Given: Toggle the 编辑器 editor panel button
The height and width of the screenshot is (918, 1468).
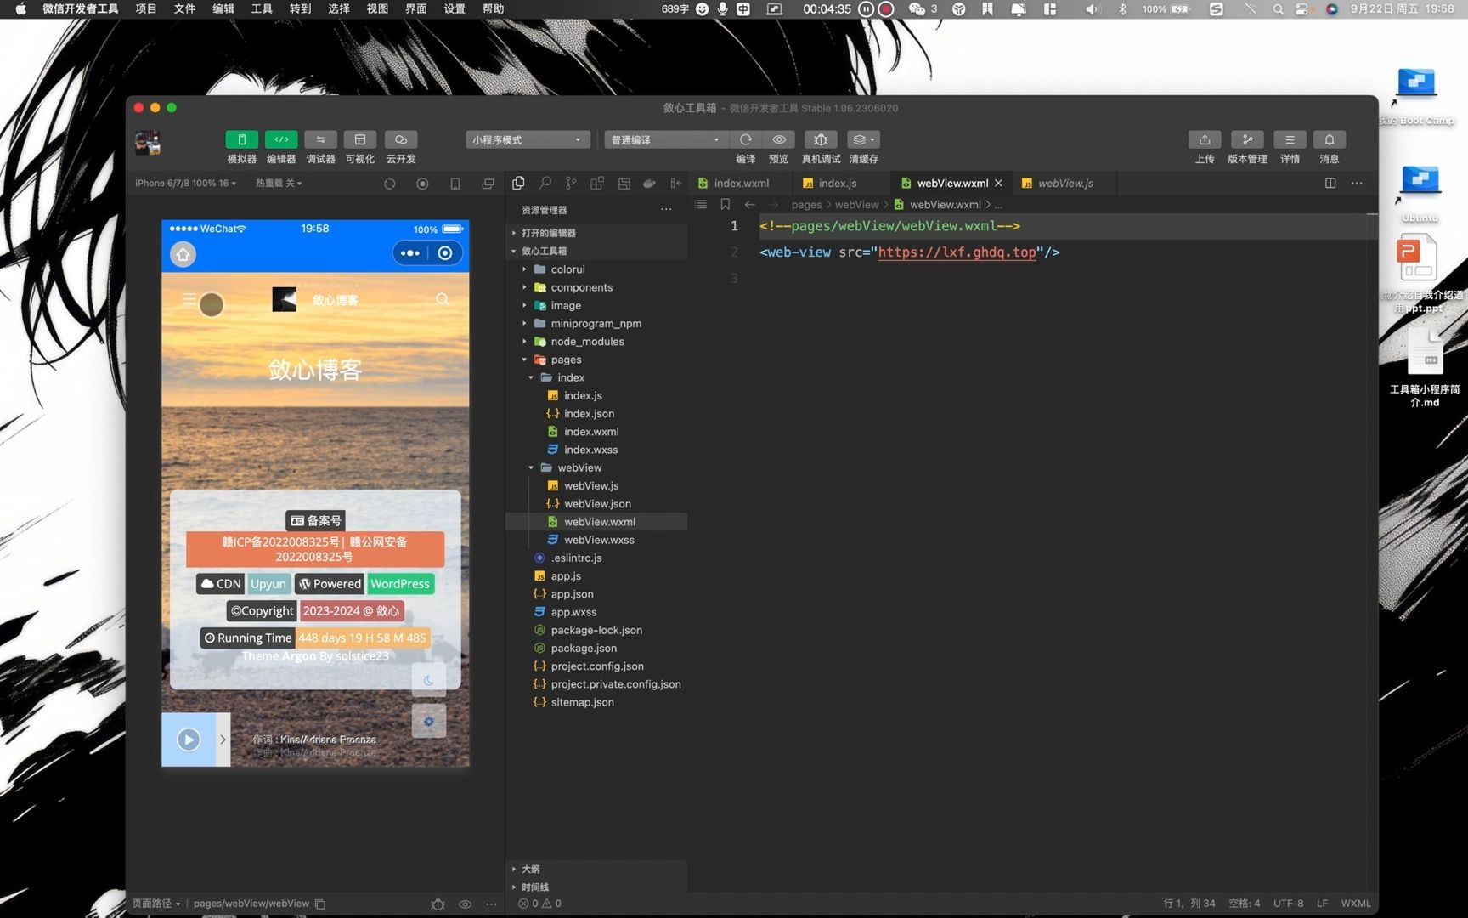Looking at the screenshot, I should [281, 139].
